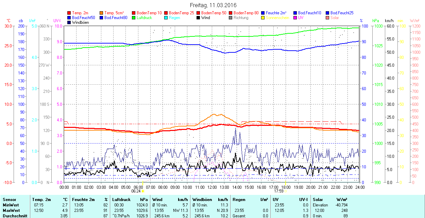The width and height of the screenshot is (425, 218).
Task: Click the red Temp. 2m legend swatch
Action: coord(69,13)
